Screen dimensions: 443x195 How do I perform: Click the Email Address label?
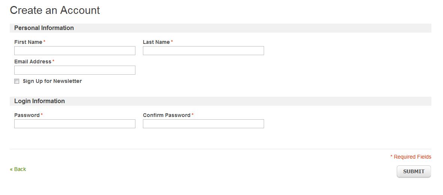pyautogui.click(x=33, y=61)
